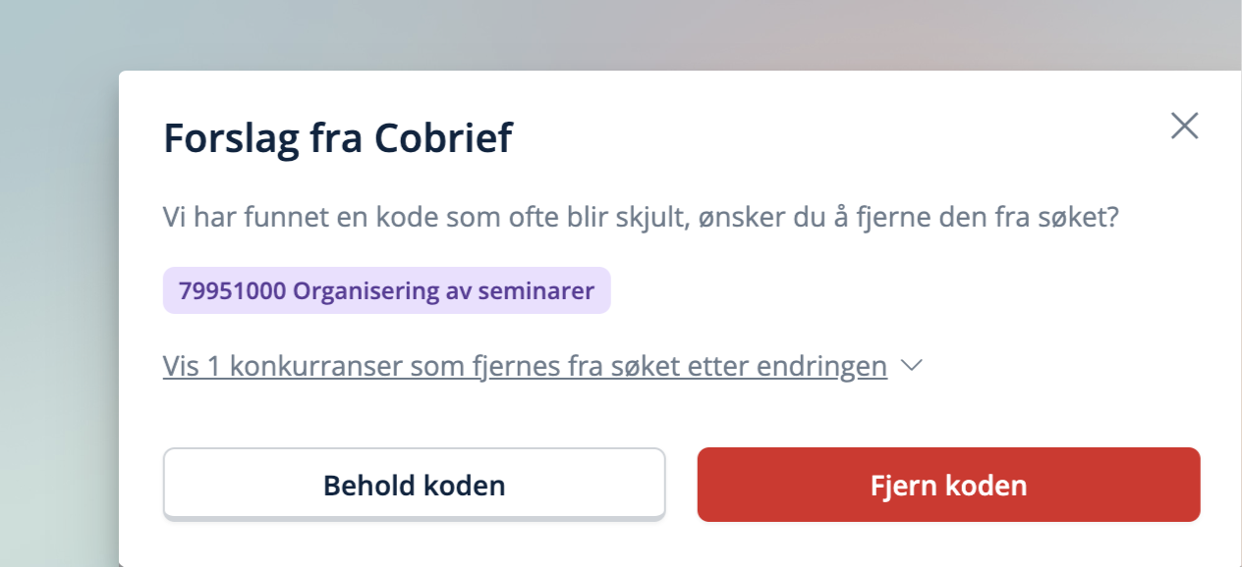Select the "79951000 Organisering av seminarer" code chip
The width and height of the screenshot is (1242, 567).
tap(388, 289)
